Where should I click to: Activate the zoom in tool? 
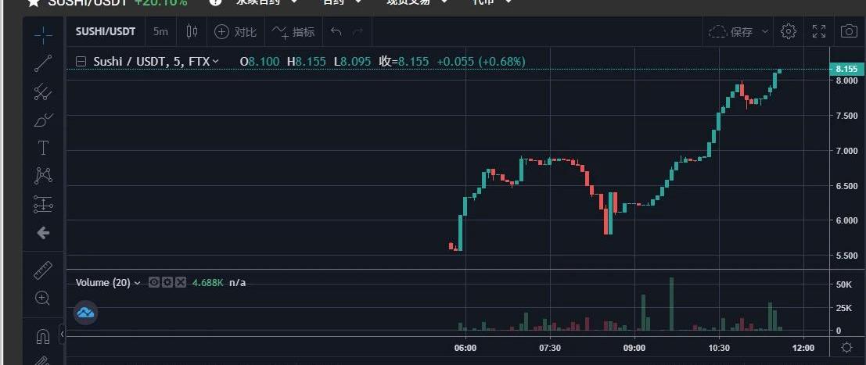pos(43,298)
